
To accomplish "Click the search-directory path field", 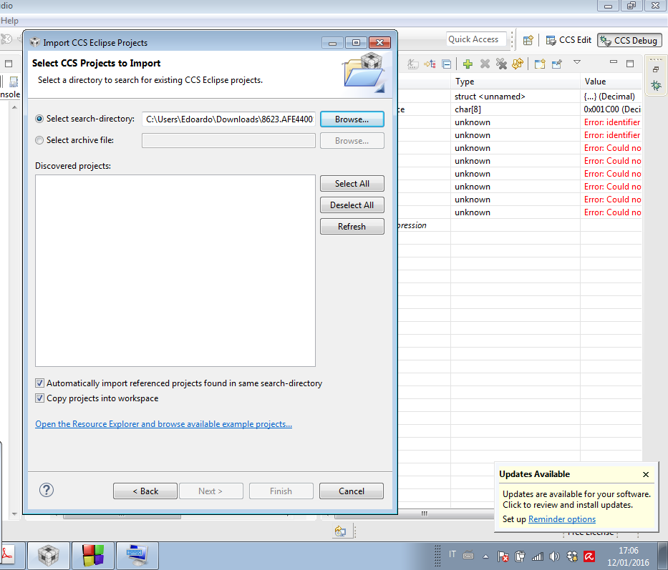I will coord(229,119).
